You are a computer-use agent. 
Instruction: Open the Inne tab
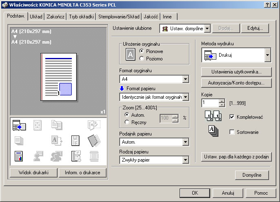169,17
